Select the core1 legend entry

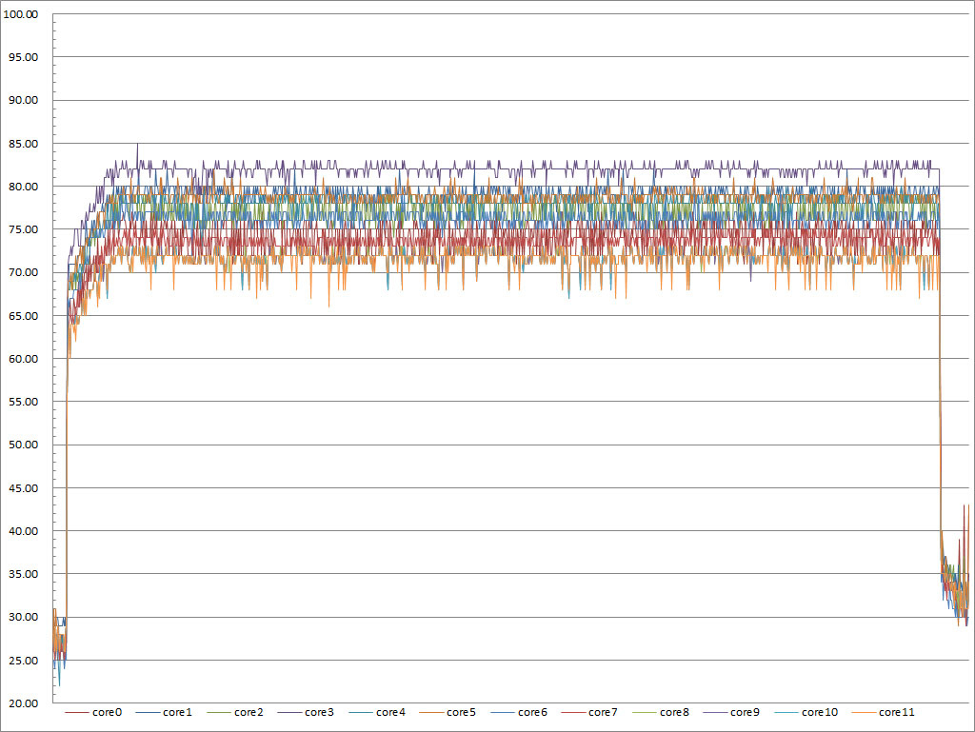[x=164, y=712]
